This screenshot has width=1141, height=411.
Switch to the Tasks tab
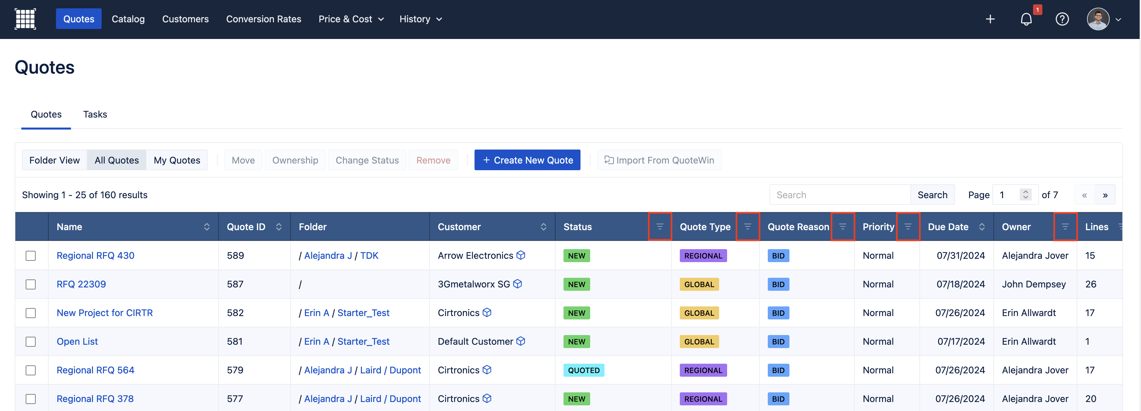tap(95, 114)
